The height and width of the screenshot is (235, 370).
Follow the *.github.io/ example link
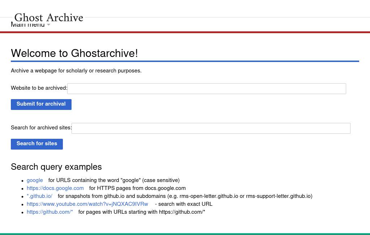click(39, 196)
